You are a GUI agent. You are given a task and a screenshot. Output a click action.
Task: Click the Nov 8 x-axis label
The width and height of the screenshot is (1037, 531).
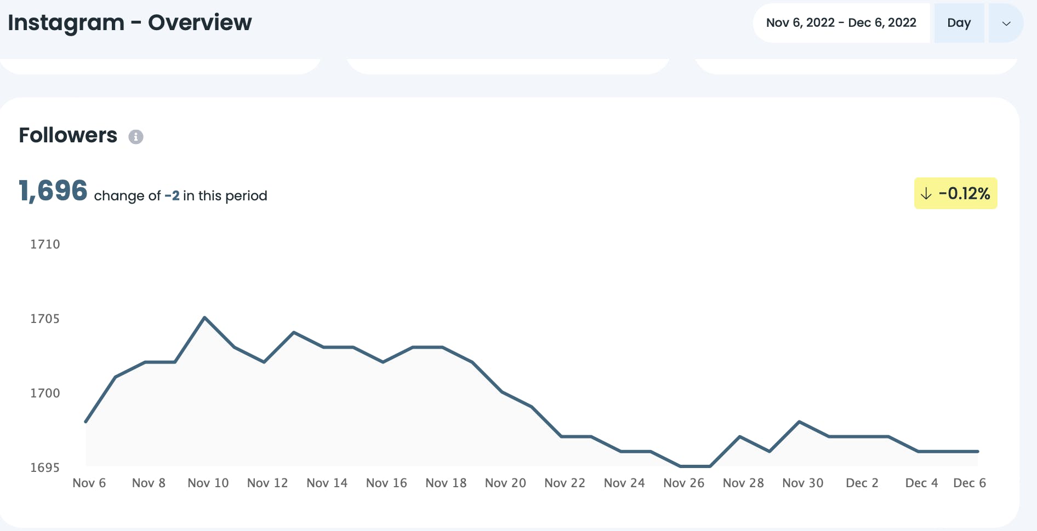(x=149, y=483)
